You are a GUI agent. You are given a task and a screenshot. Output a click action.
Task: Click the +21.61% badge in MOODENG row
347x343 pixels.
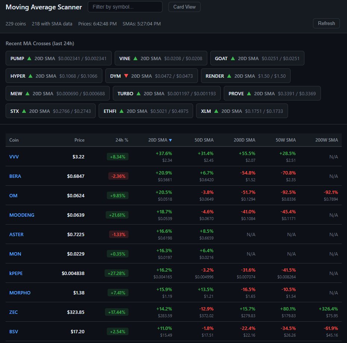tap(117, 215)
